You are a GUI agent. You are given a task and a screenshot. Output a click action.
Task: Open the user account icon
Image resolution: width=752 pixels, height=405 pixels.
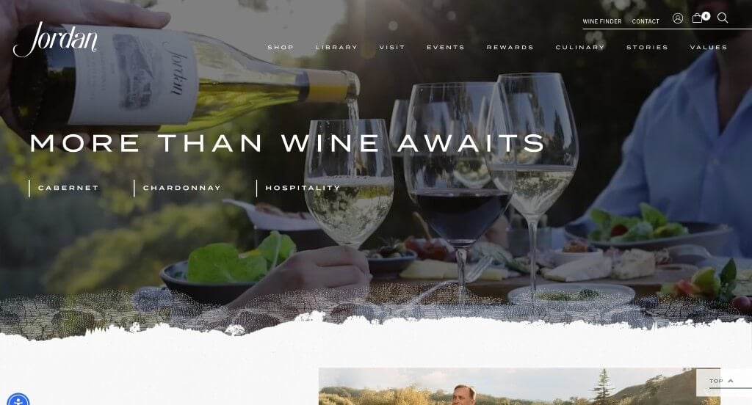coord(678,18)
